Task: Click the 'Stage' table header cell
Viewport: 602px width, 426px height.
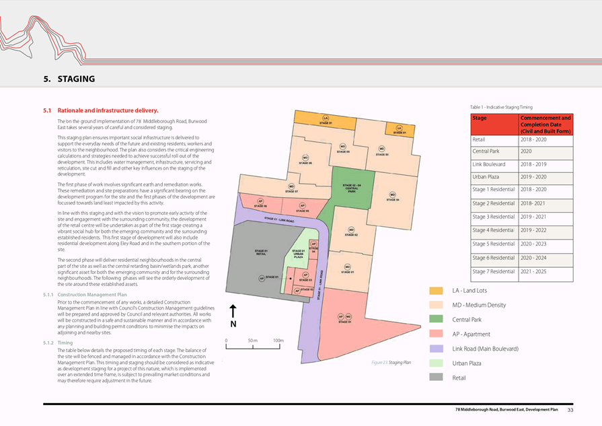Action: [495, 125]
